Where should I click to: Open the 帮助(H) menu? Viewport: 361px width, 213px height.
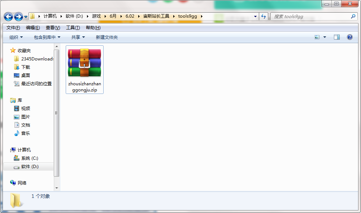point(93,28)
